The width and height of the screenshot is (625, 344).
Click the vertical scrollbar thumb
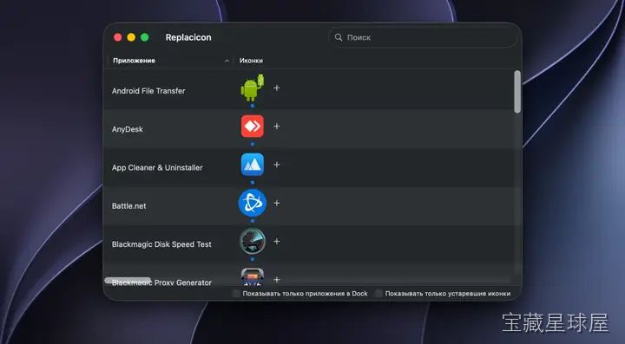pos(517,92)
